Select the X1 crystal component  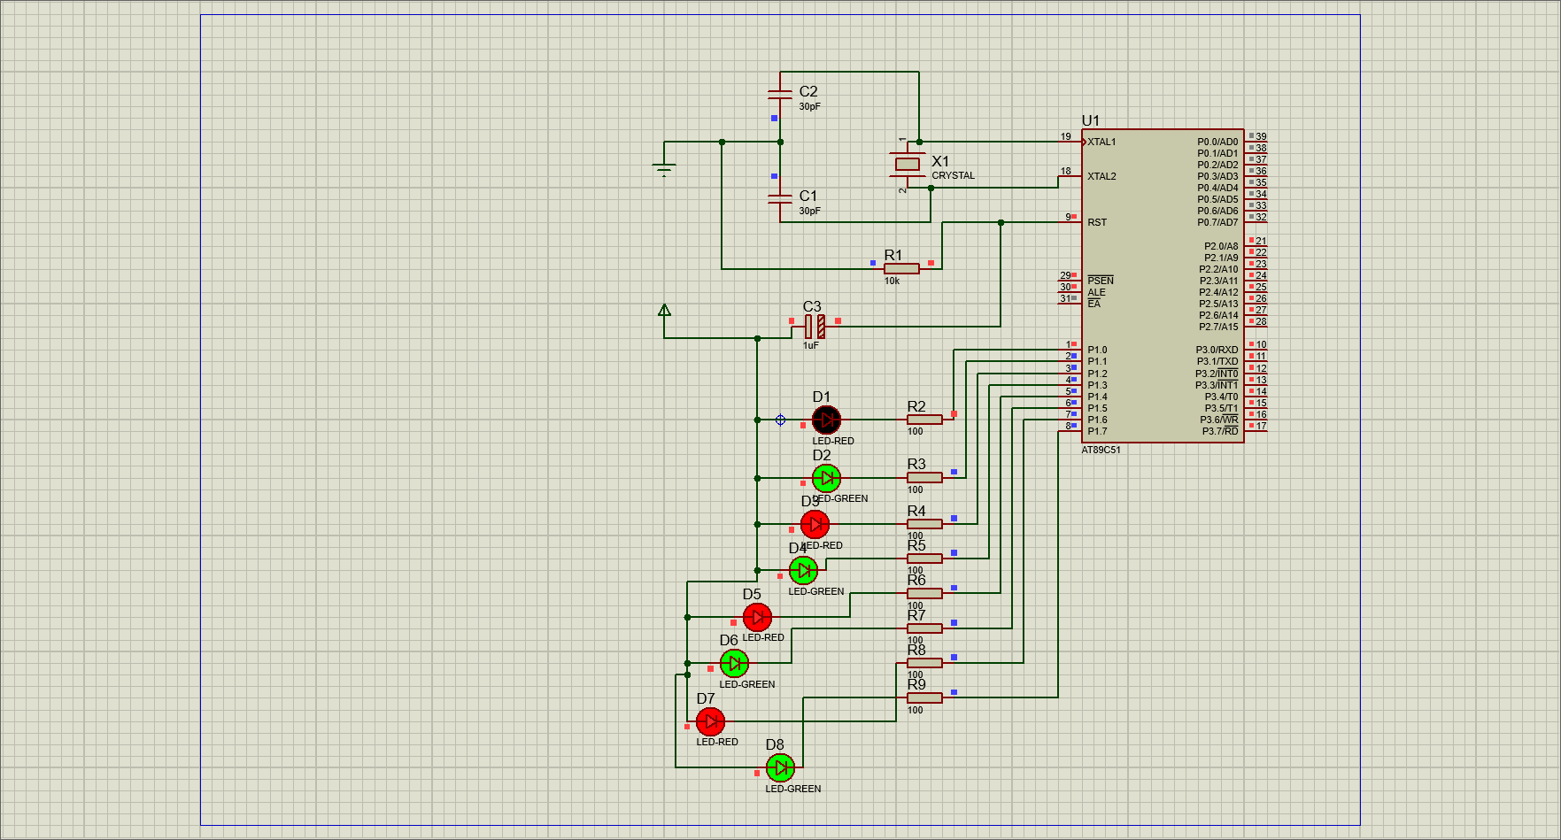pyautogui.click(x=908, y=165)
